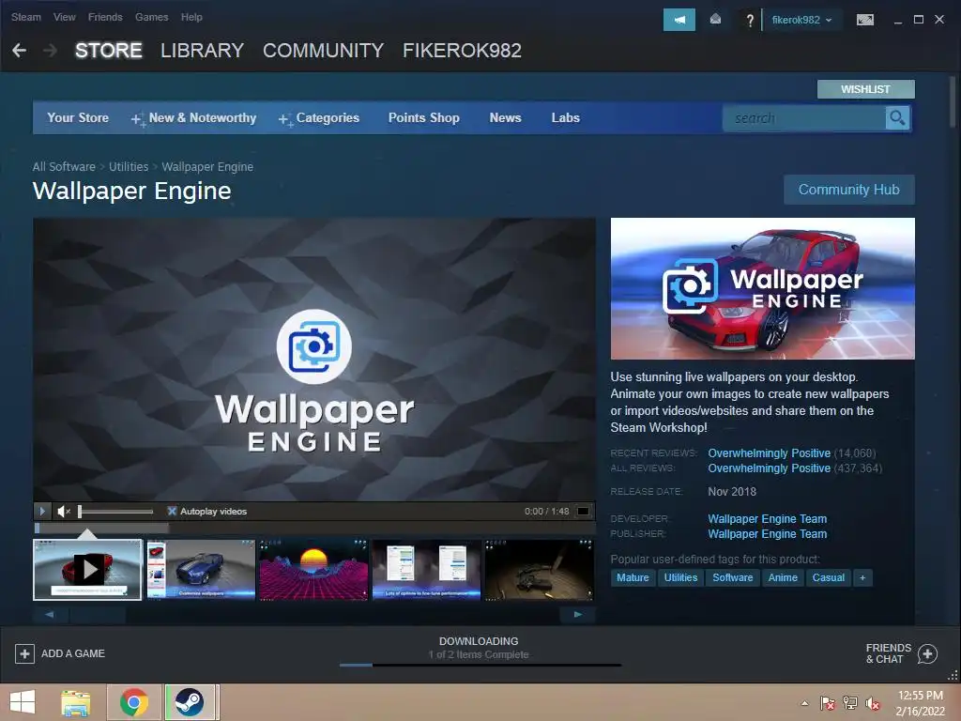Toggle Autoplay videos checkbox

pos(173,511)
